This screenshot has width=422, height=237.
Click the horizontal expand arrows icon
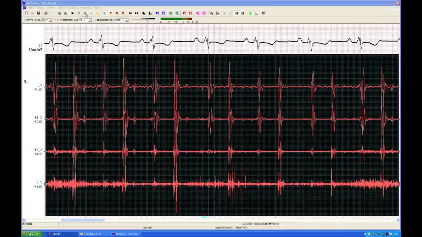click(130, 13)
